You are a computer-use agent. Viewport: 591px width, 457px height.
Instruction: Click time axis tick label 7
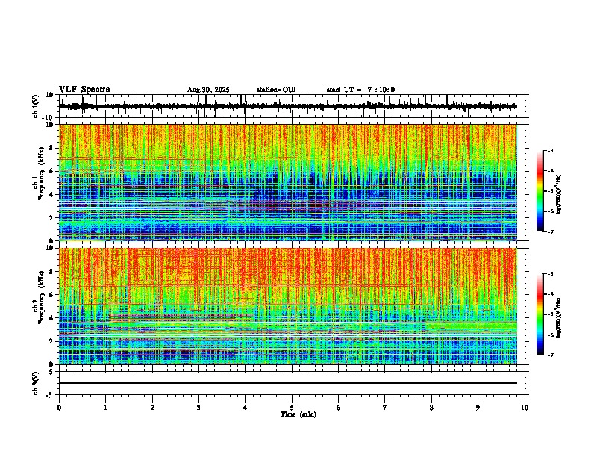(x=385, y=408)
